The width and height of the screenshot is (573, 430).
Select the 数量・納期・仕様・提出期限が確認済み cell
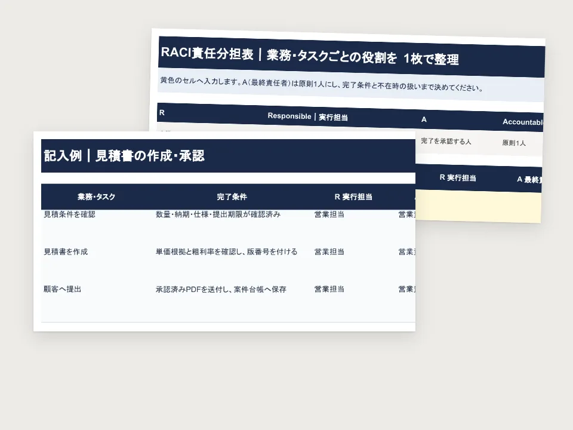(218, 214)
